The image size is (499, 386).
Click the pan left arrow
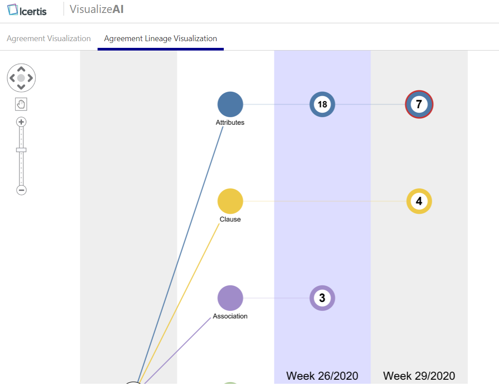(13, 78)
